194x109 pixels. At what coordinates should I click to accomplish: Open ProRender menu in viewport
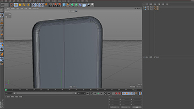pos(36,8)
